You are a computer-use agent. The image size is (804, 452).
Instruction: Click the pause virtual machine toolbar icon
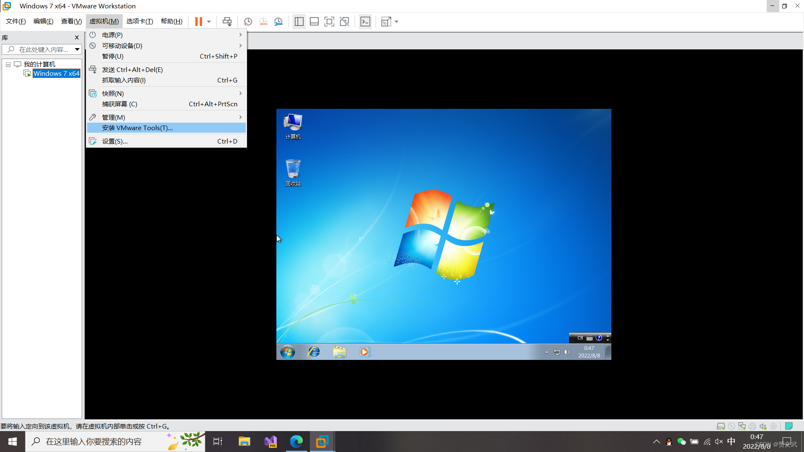198,21
